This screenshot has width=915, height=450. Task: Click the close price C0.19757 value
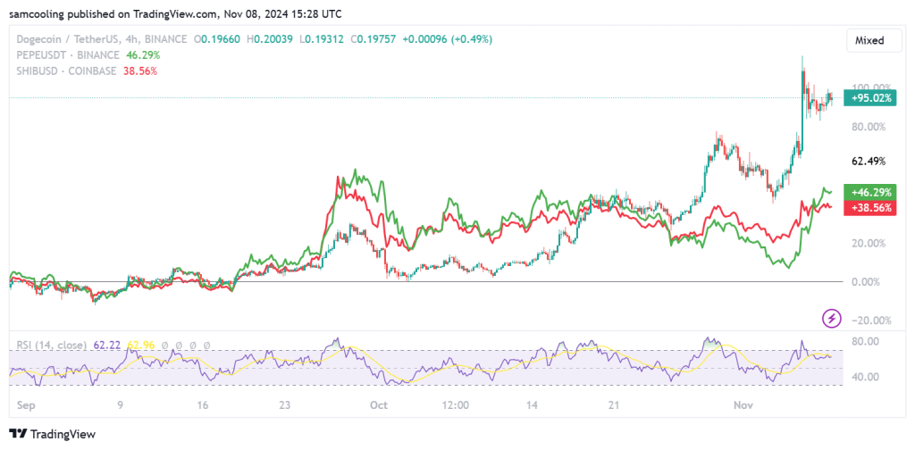pyautogui.click(x=374, y=39)
